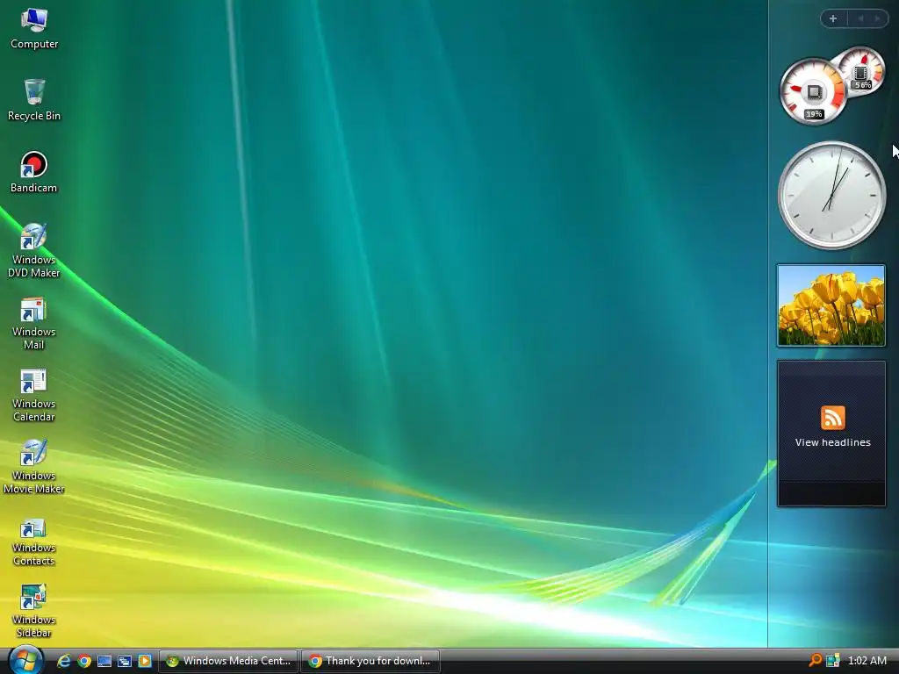Click the orange RSS feed icon
This screenshot has width=899, height=674.
point(832,417)
